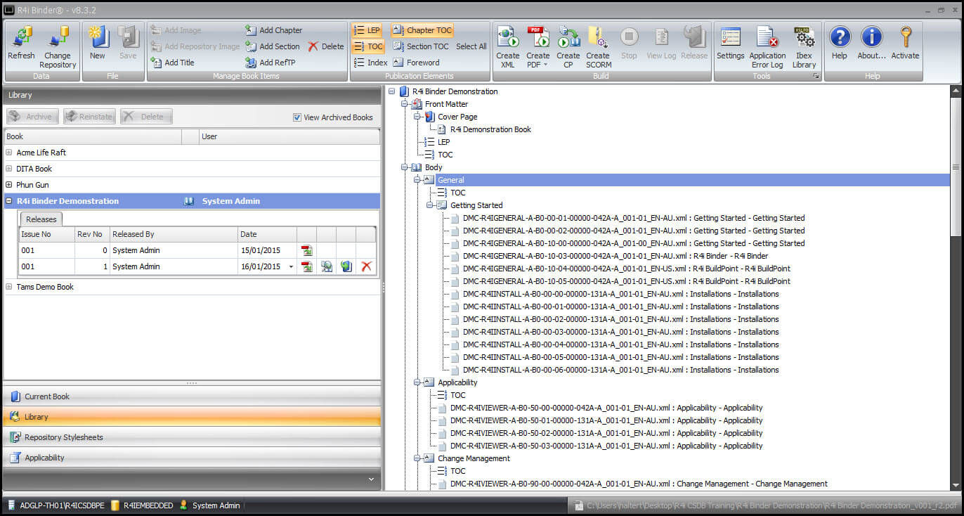Image resolution: width=964 pixels, height=516 pixels.
Task: Click the book icon in revision 1 row
Action: point(346,266)
